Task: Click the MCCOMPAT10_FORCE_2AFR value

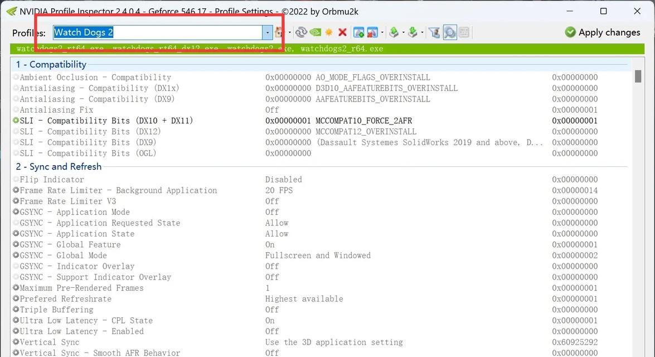Action: point(363,121)
